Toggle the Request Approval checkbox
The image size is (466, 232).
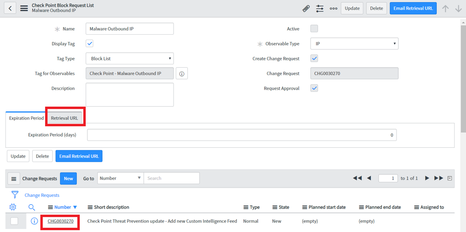pyautogui.click(x=314, y=88)
